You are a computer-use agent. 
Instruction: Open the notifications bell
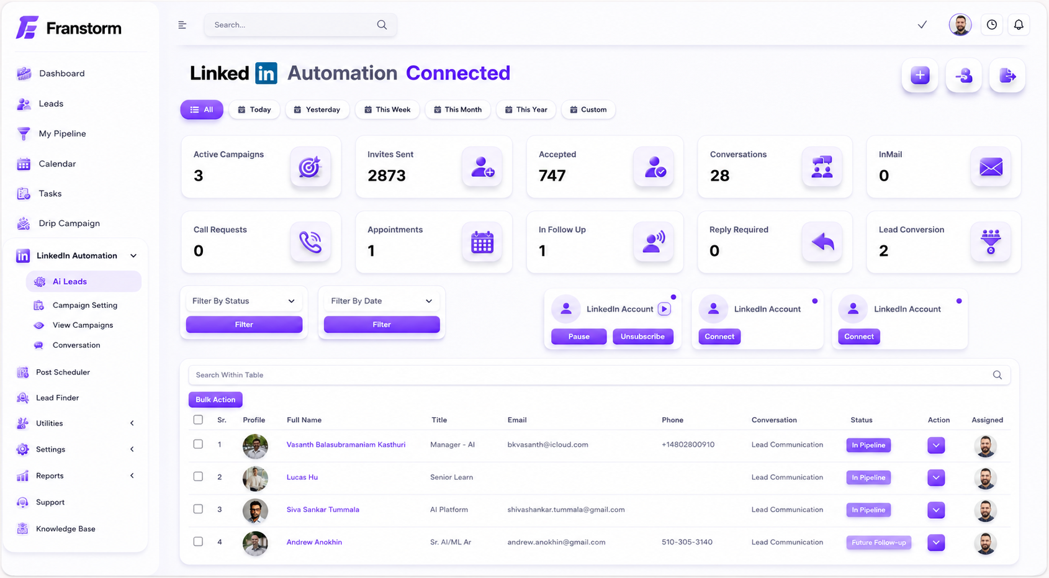(x=1019, y=25)
